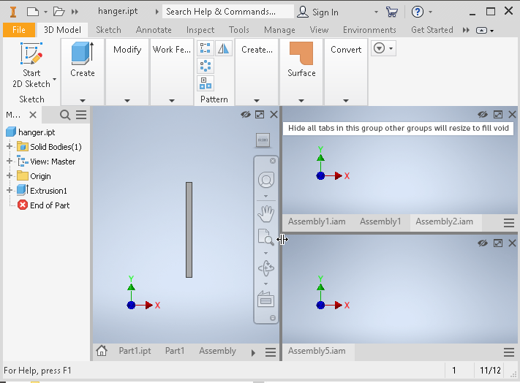
Task: Click the Surface panel icon
Action: coord(301,53)
